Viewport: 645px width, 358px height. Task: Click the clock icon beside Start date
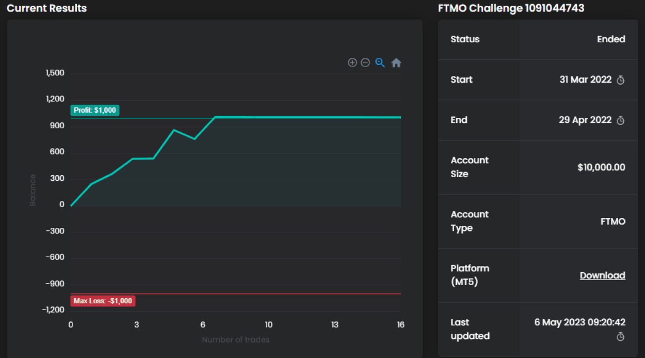click(621, 80)
